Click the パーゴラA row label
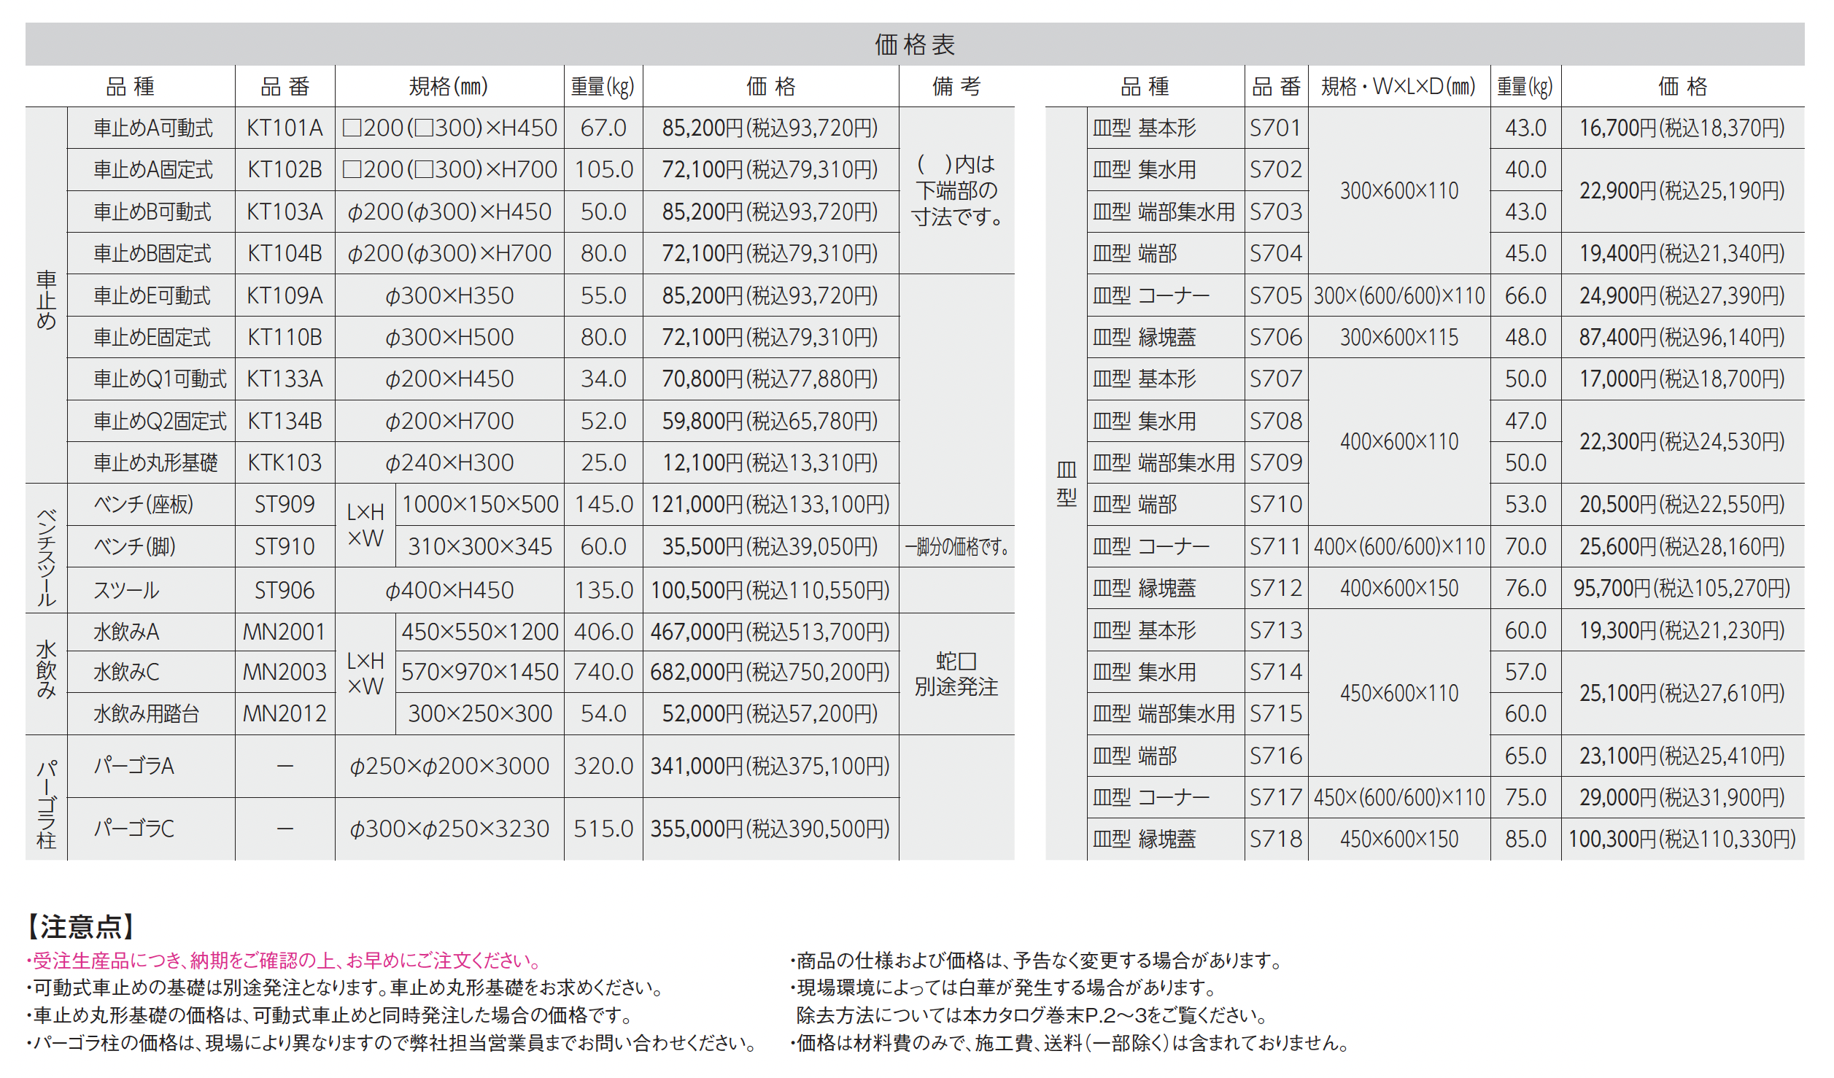The width and height of the screenshot is (1834, 1078). tap(134, 767)
